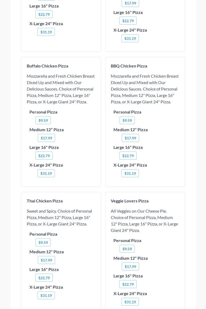Add $31.19 X-Large BBQ Chicken Pizza
This screenshot has width=206, height=309.
pyautogui.click(x=130, y=173)
